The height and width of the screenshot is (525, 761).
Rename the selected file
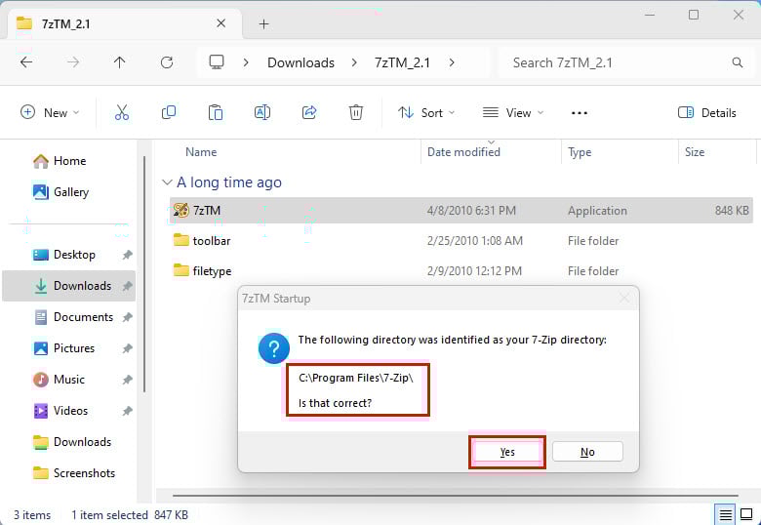tap(262, 112)
